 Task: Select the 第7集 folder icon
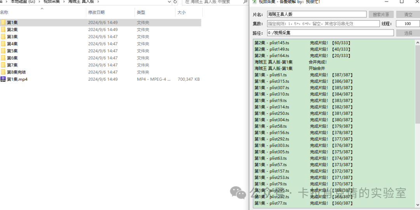point(3,65)
